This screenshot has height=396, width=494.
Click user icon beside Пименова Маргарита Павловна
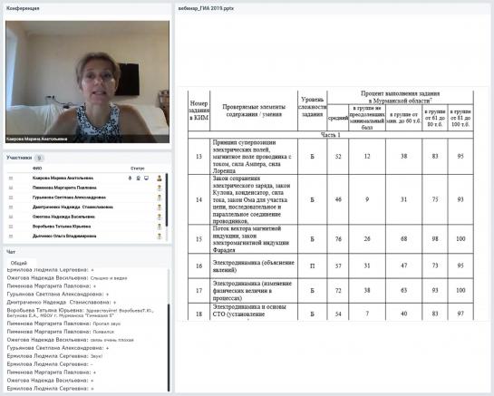tap(160, 188)
